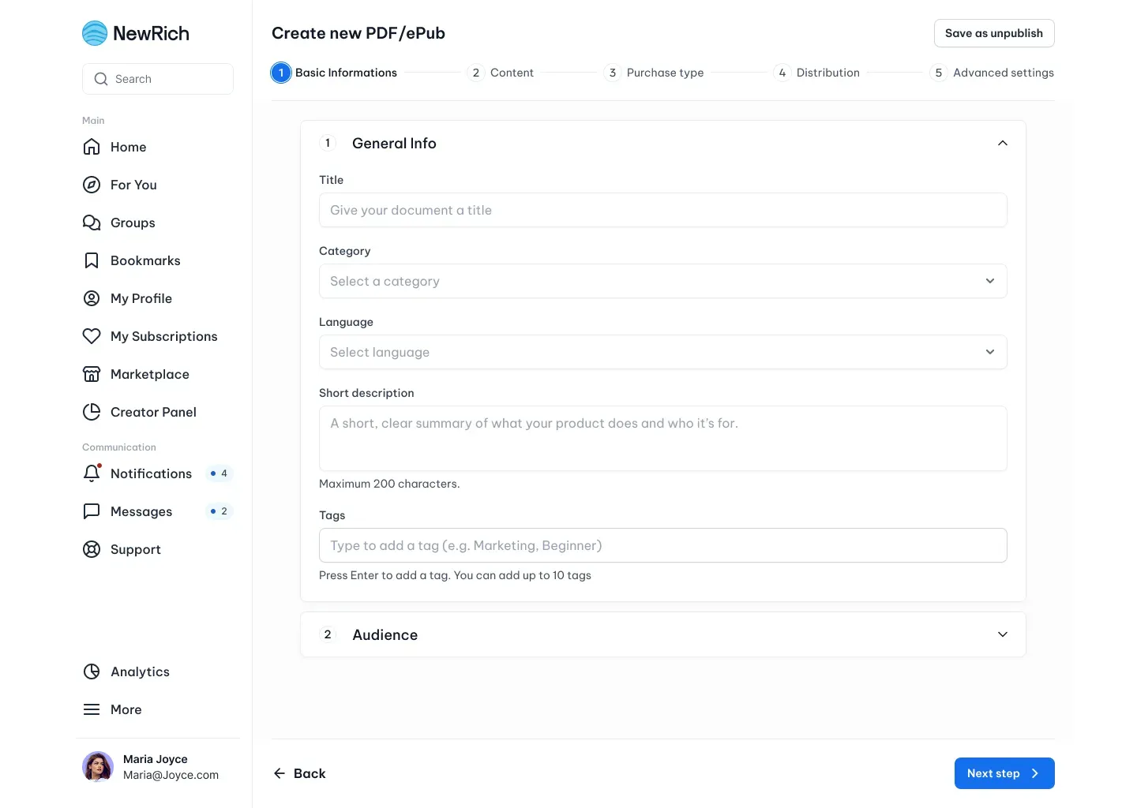Viewport: 1137px width, 808px height.
Task: Go to step 3 Purchase type
Action: point(654,73)
